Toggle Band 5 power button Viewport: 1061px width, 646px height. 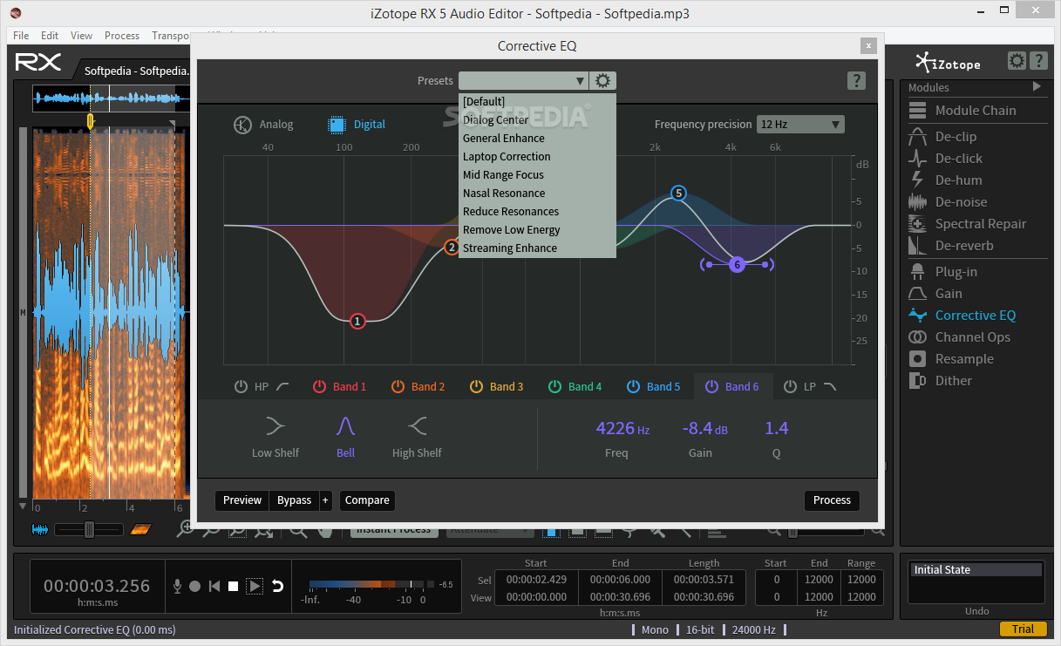[633, 386]
